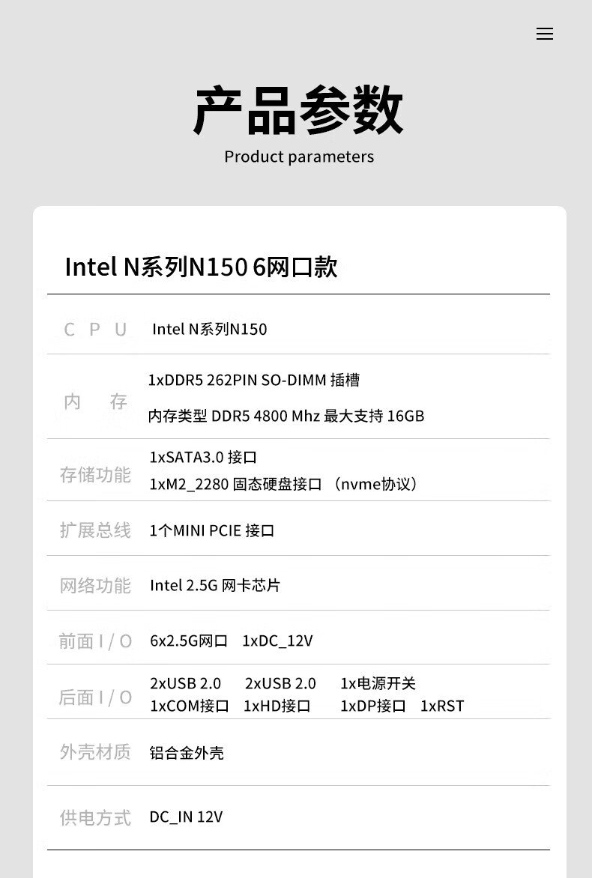This screenshot has height=878, width=592.
Task: Click the Intel 2.5G 网卡芯片 text
Action: [x=215, y=585]
